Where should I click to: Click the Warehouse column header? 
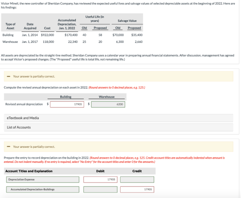107,97
